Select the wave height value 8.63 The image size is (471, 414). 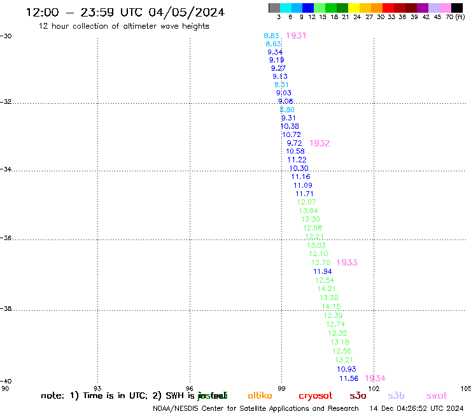point(273,44)
